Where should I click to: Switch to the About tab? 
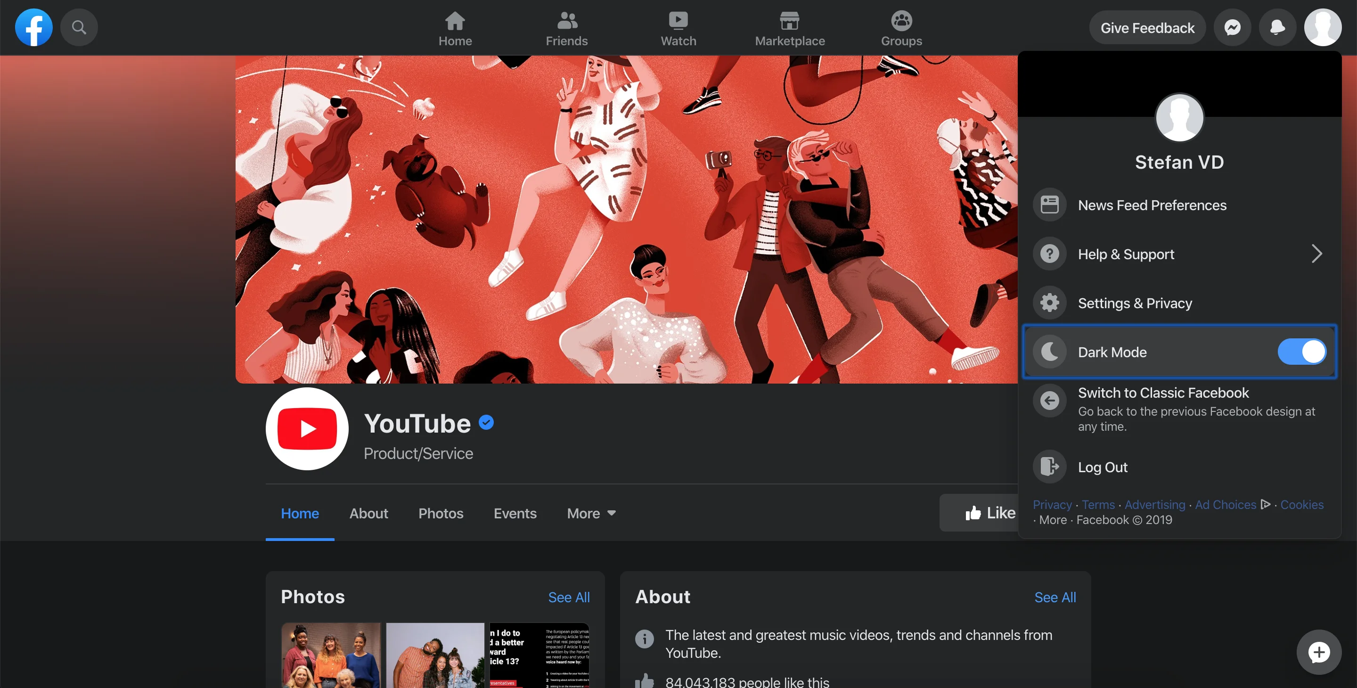pyautogui.click(x=369, y=513)
